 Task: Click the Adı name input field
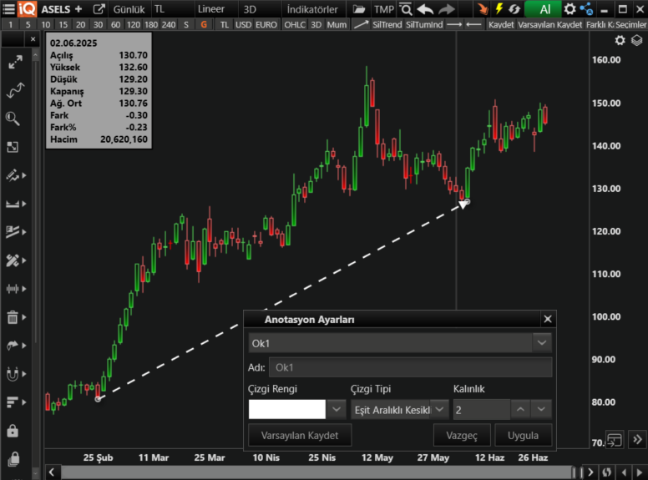(410, 367)
